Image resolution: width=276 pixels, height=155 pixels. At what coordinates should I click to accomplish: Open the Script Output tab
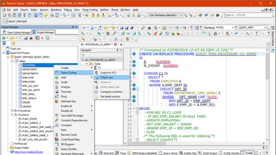[x=208, y=153]
